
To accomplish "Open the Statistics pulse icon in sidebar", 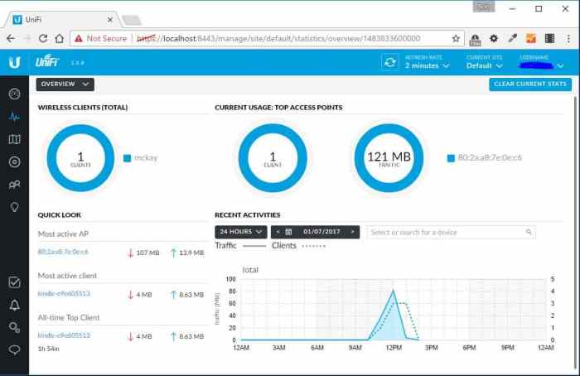I will pos(14,117).
